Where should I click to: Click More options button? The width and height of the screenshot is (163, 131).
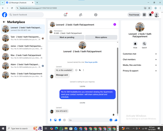click(x=101, y=37)
